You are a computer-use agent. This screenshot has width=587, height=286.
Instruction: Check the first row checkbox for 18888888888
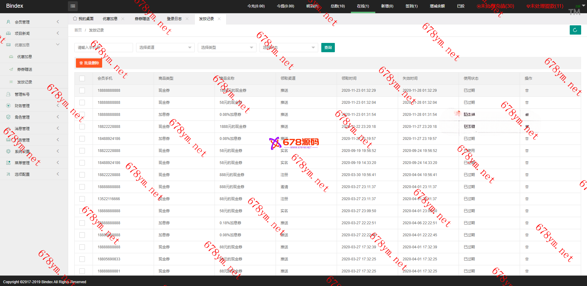(x=82, y=90)
